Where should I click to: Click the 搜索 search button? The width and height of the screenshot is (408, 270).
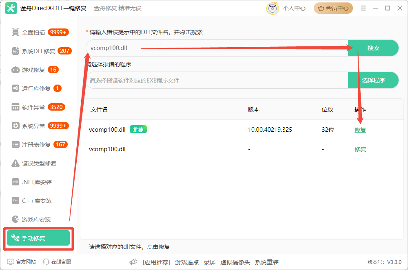tap(373, 48)
